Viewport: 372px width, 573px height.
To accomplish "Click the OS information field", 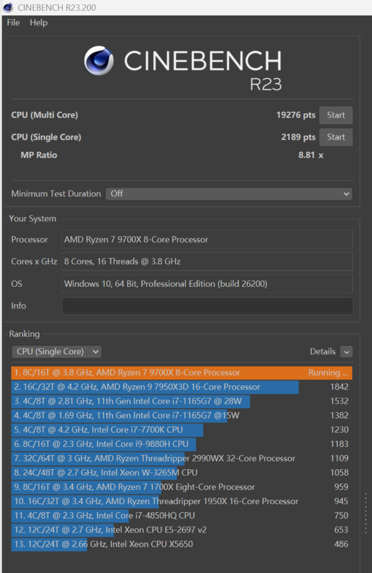I will click(x=207, y=284).
